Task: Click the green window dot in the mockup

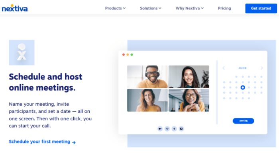Action: pos(132,54)
